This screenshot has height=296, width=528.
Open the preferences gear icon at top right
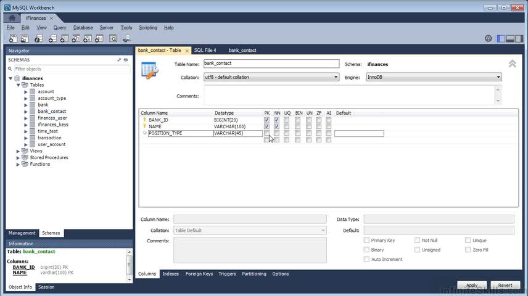(489, 38)
